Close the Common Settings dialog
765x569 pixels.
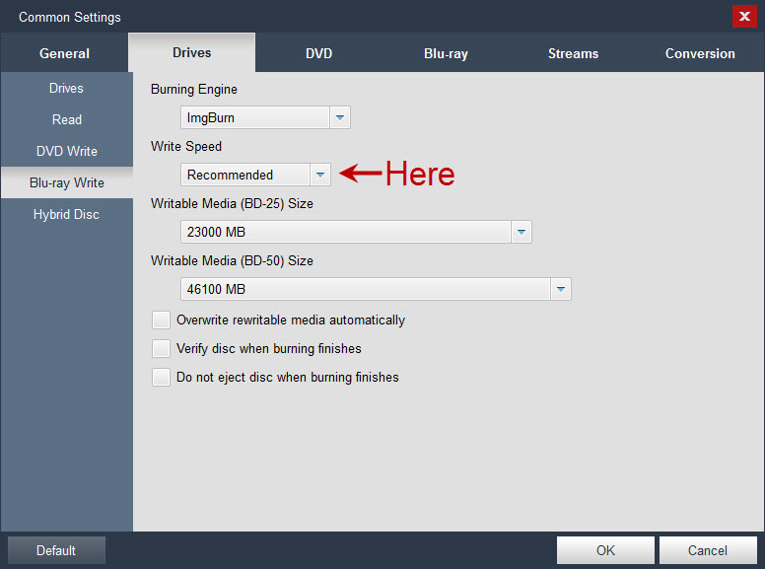[744, 17]
